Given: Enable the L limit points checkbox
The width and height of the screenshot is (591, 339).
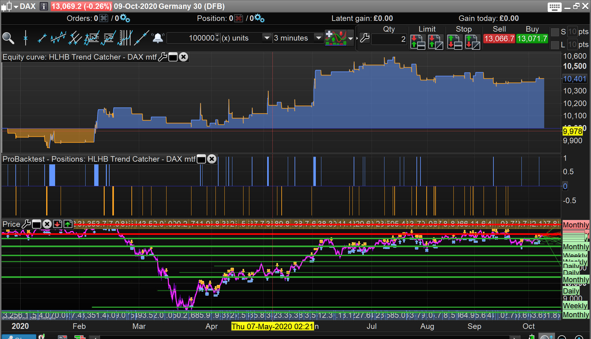Looking at the screenshot, I should point(555,45).
